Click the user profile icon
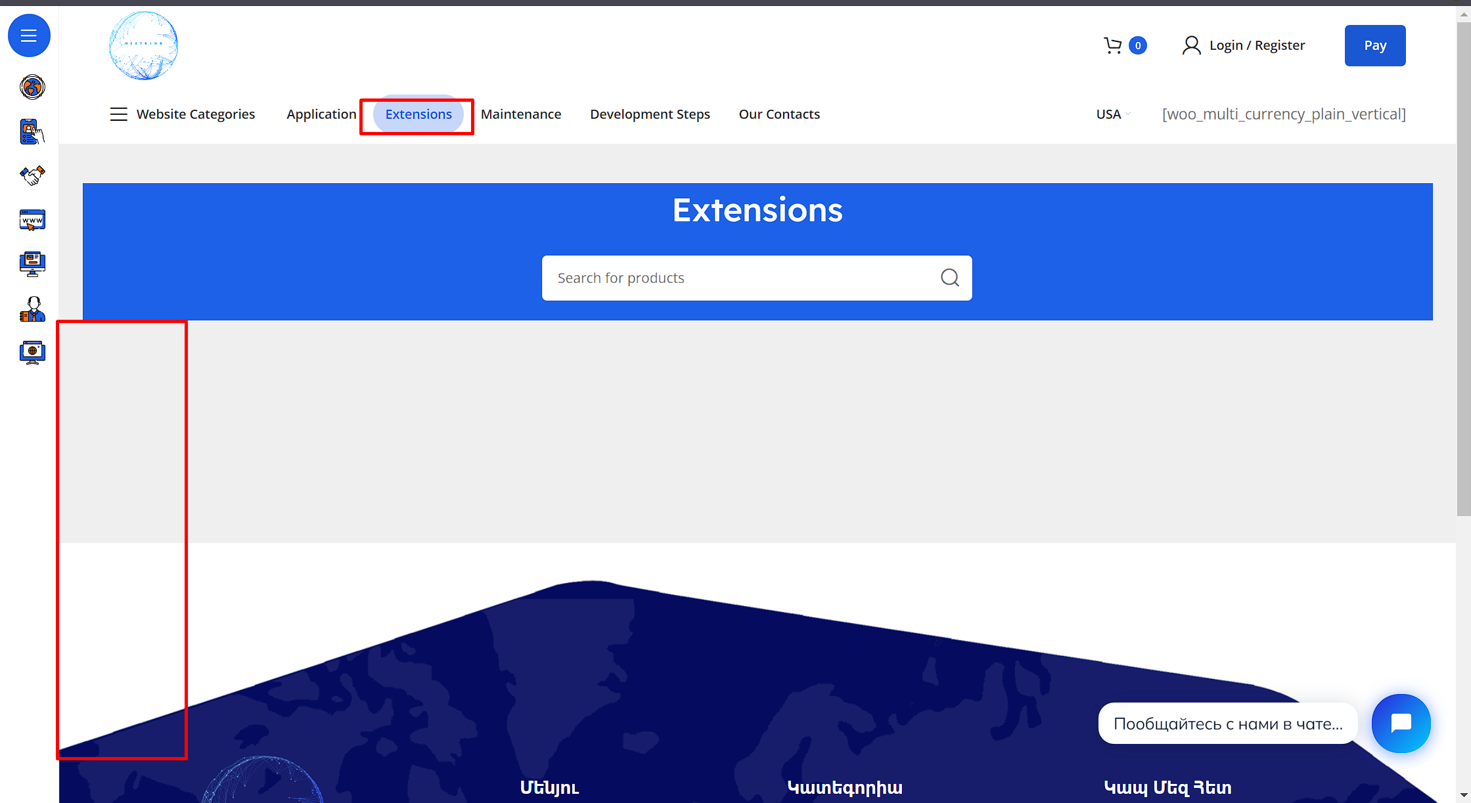The image size is (1471, 803). 1191,45
